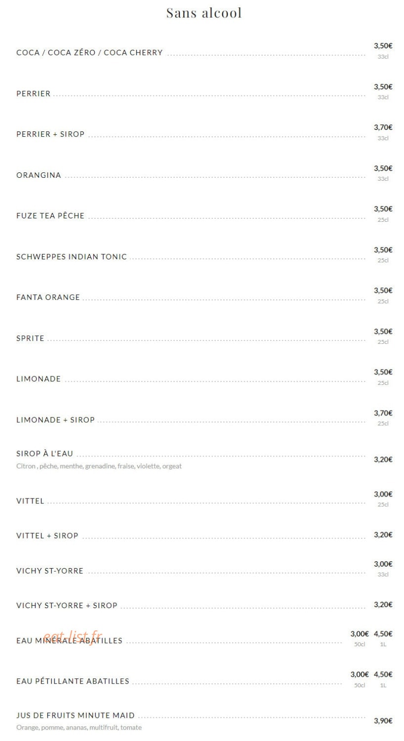404x741 pixels.
Task: Click the Perrier menu item
Action: click(34, 93)
